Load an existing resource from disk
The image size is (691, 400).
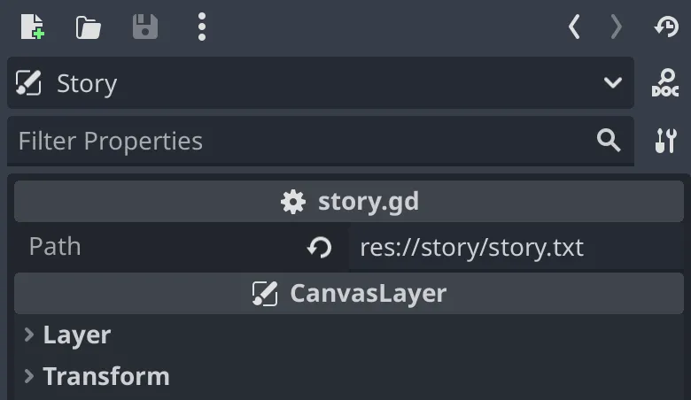(x=88, y=27)
